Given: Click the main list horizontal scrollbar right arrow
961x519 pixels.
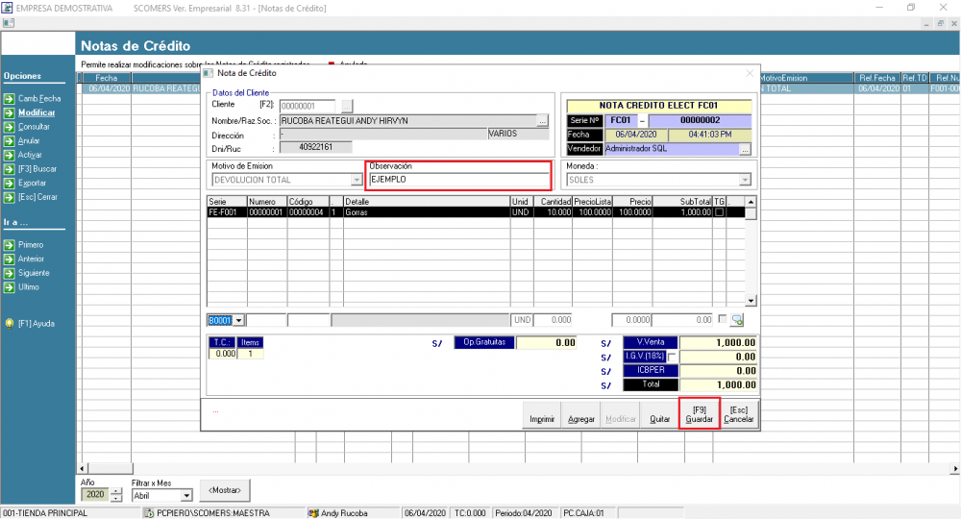Looking at the screenshot, I should (x=955, y=469).
